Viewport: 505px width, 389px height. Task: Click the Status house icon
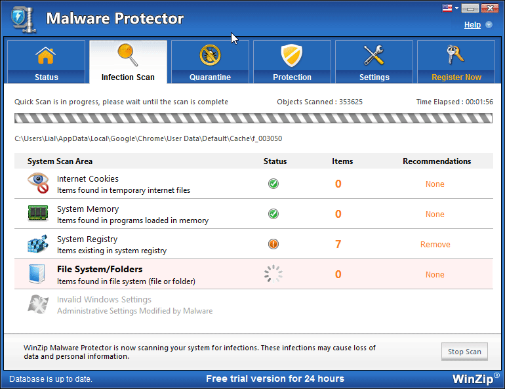point(46,55)
